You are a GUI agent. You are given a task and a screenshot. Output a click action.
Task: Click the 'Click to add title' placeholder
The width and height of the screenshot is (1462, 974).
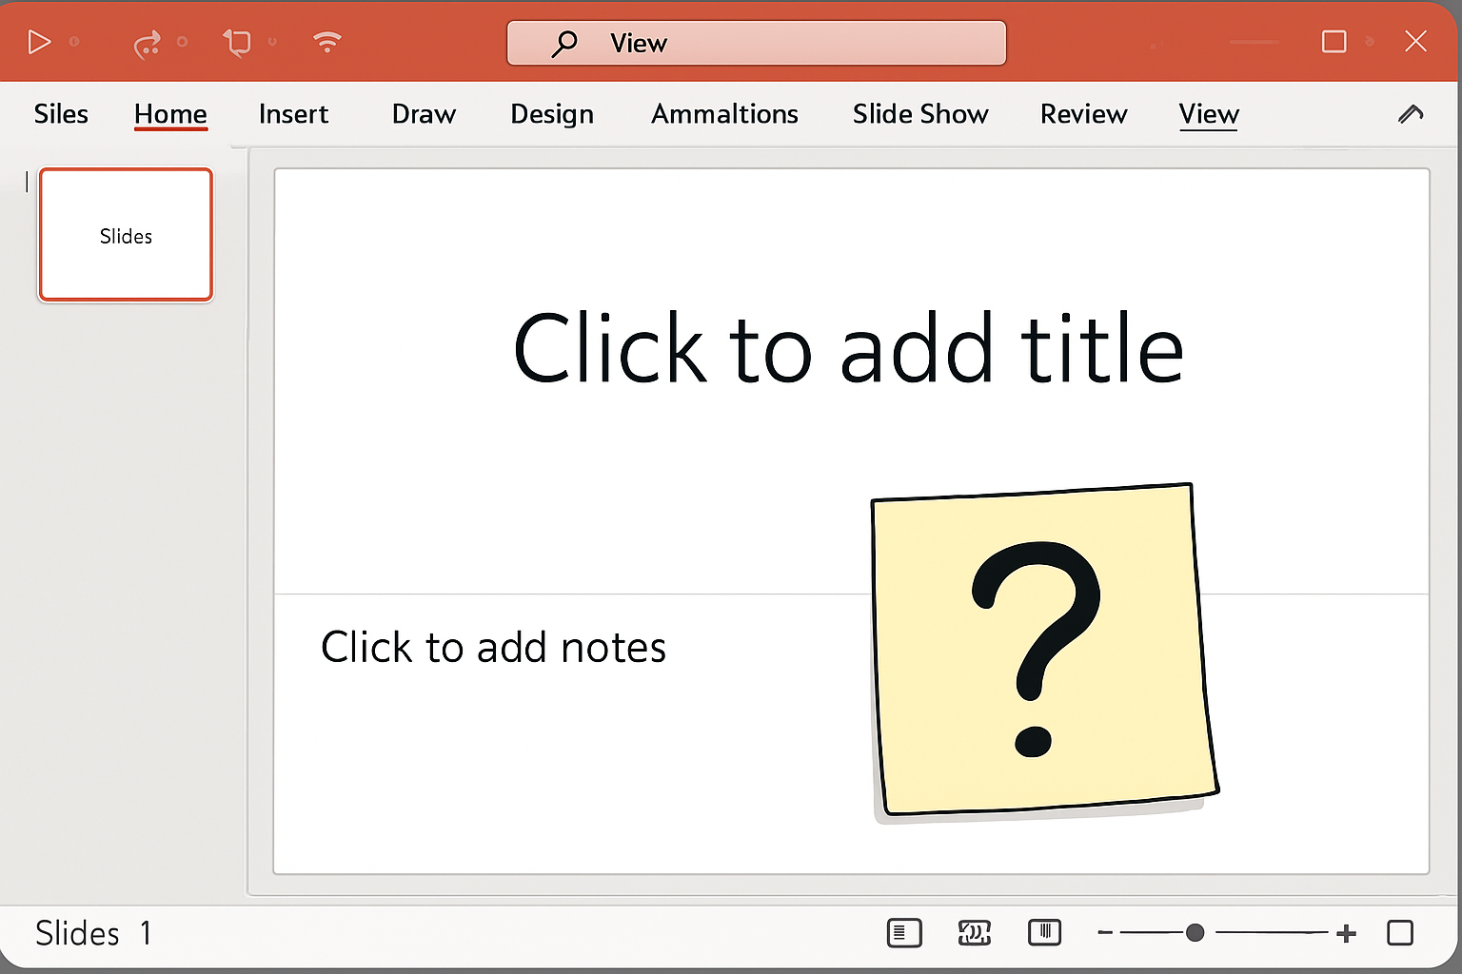pos(847,348)
